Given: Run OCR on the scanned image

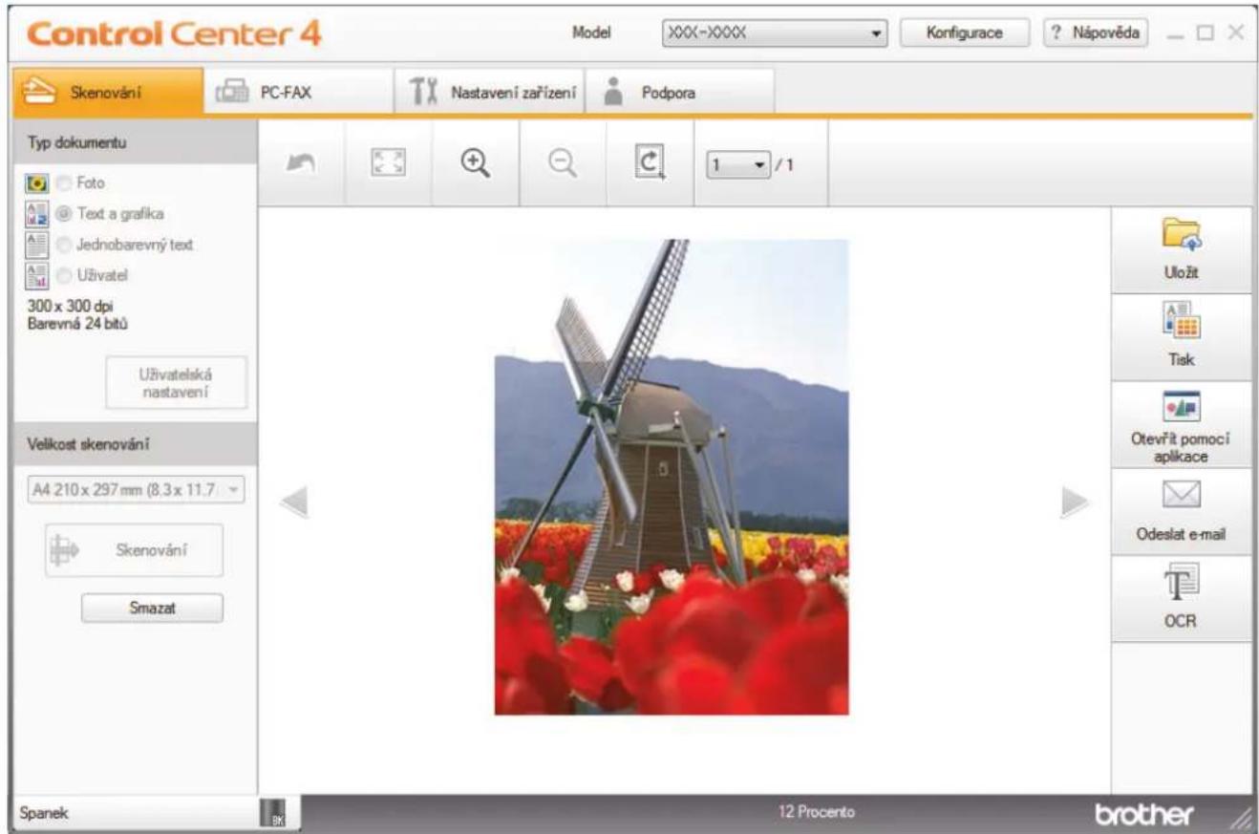Looking at the screenshot, I should click(x=1182, y=597).
